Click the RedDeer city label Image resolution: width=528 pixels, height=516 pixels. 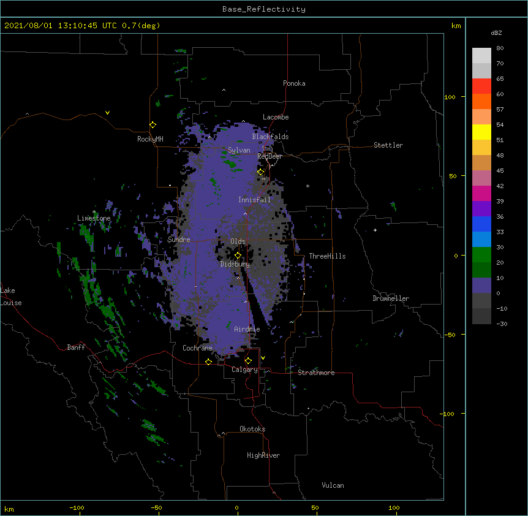[270, 156]
